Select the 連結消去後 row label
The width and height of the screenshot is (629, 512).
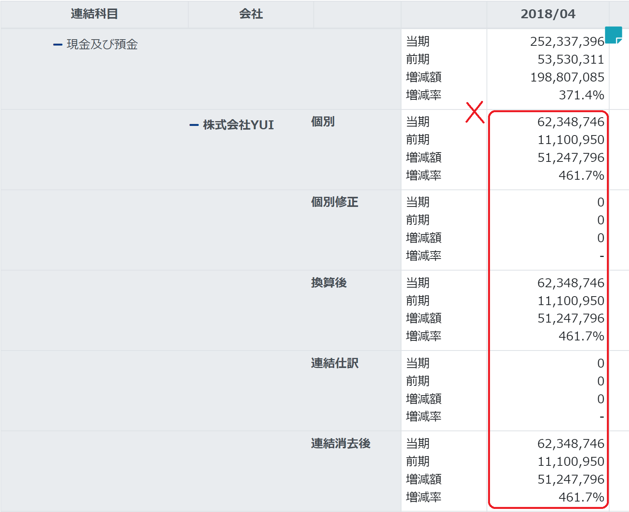[x=341, y=444]
